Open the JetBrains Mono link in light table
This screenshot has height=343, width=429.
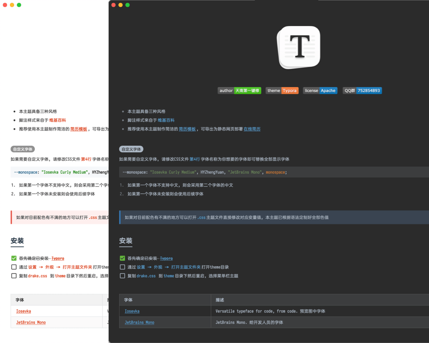31,322
